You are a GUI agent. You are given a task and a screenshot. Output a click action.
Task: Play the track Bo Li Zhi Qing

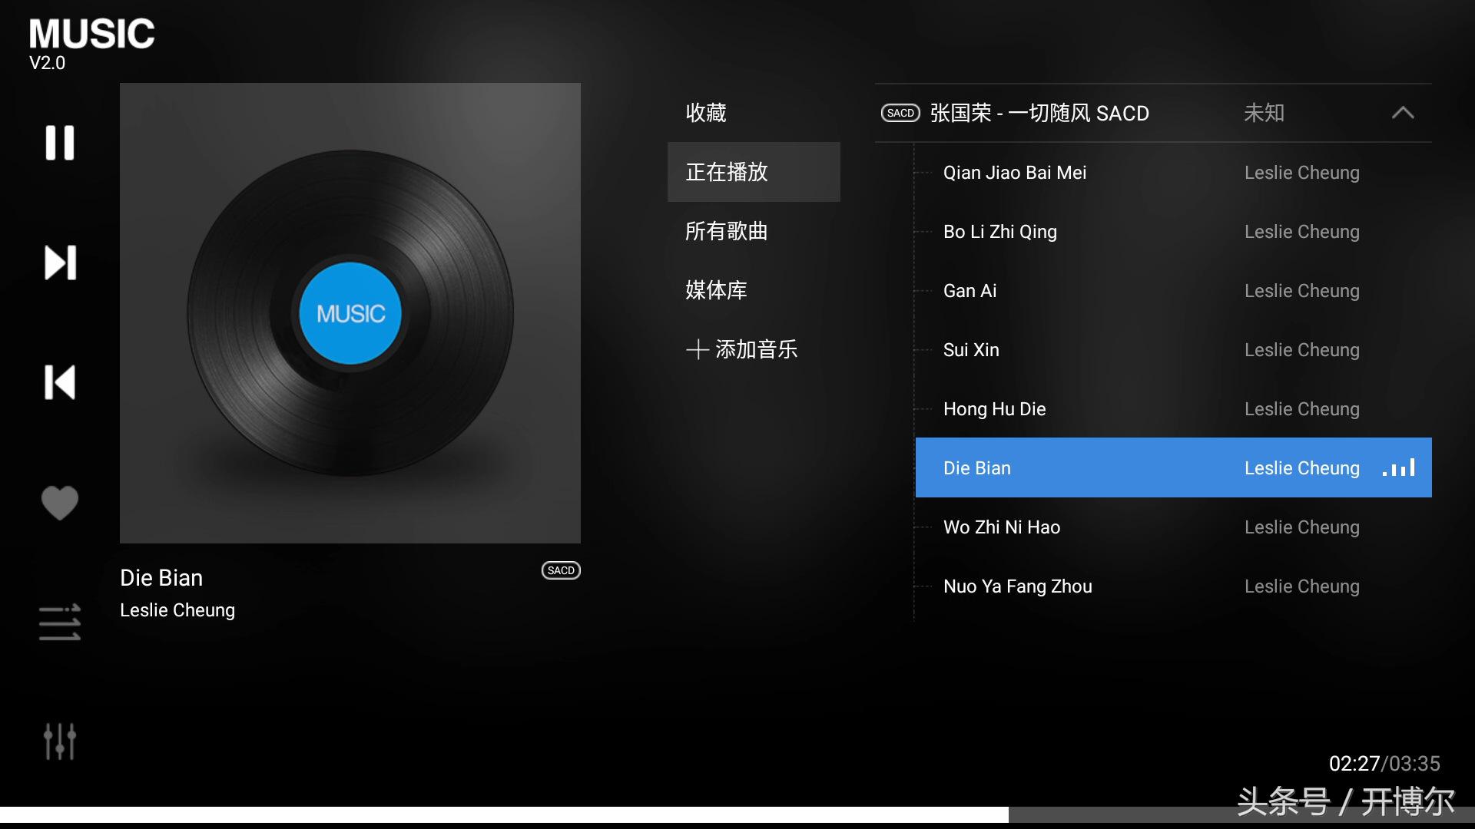point(1173,232)
